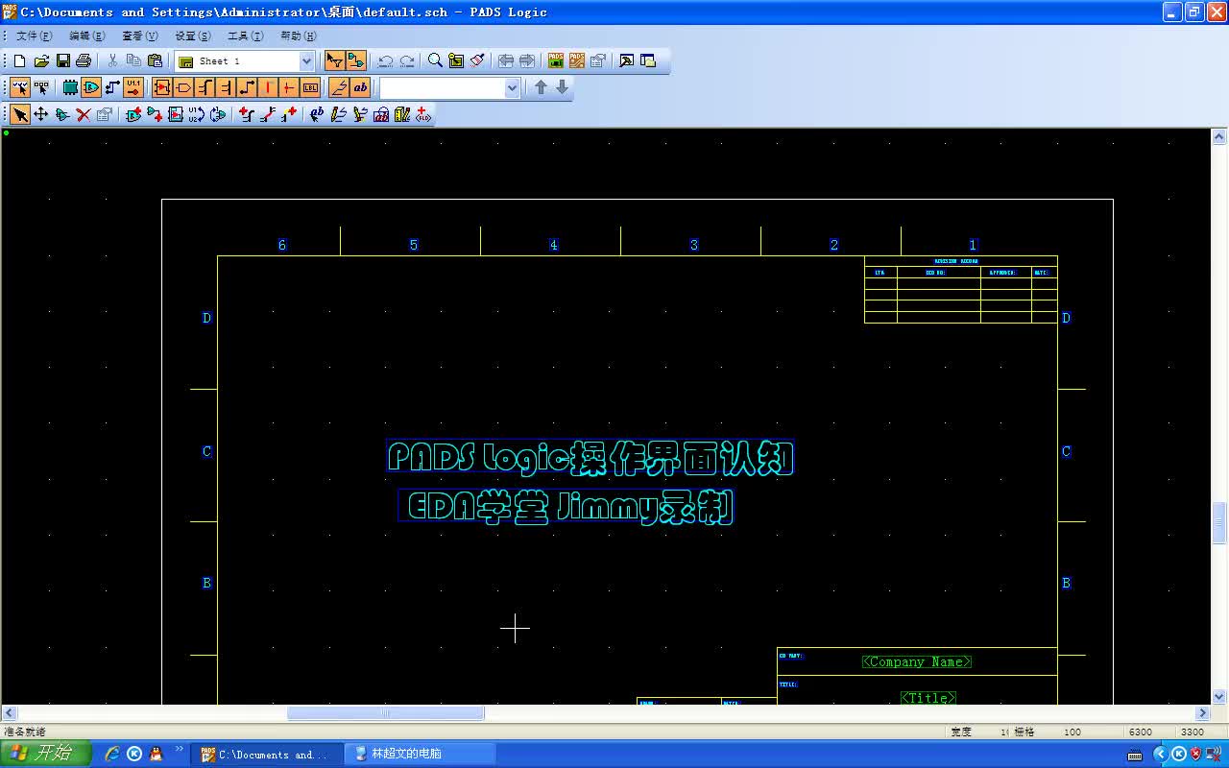Image resolution: width=1229 pixels, height=768 pixels.
Task: Toggle the LBL labels filter
Action: point(310,87)
